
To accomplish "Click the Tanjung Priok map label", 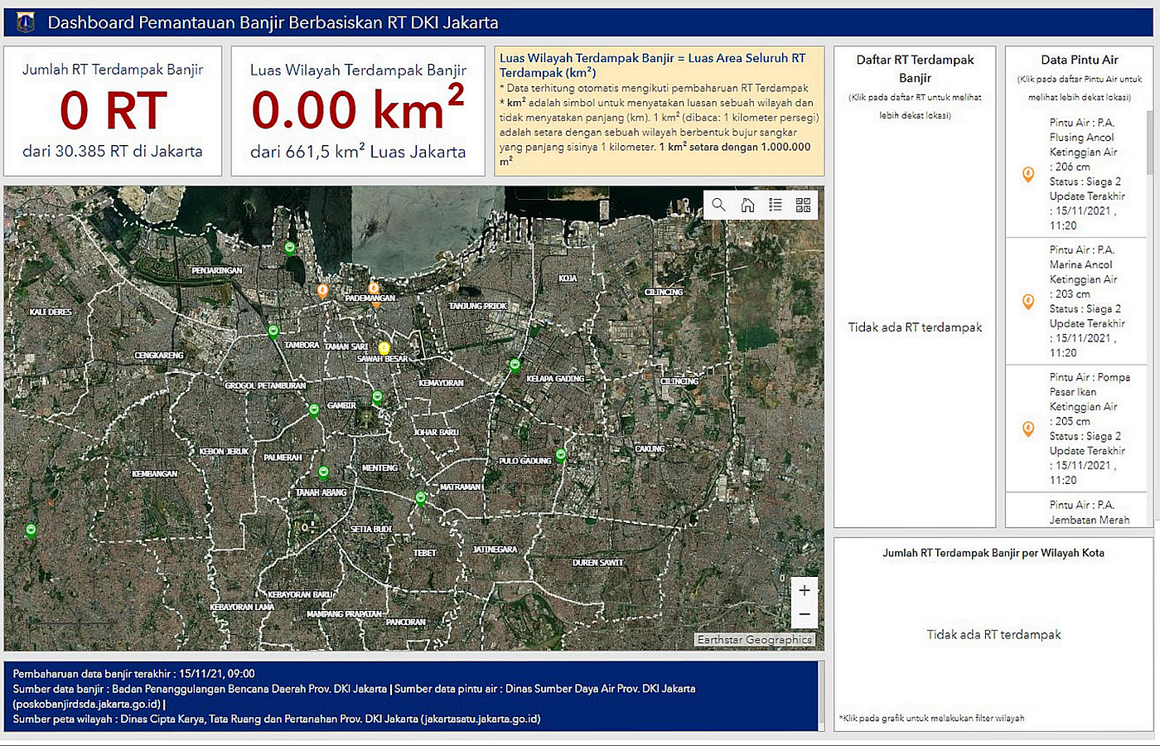I will (478, 306).
